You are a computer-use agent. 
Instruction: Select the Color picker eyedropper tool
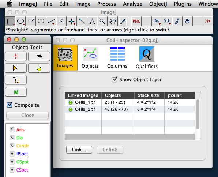123,21
